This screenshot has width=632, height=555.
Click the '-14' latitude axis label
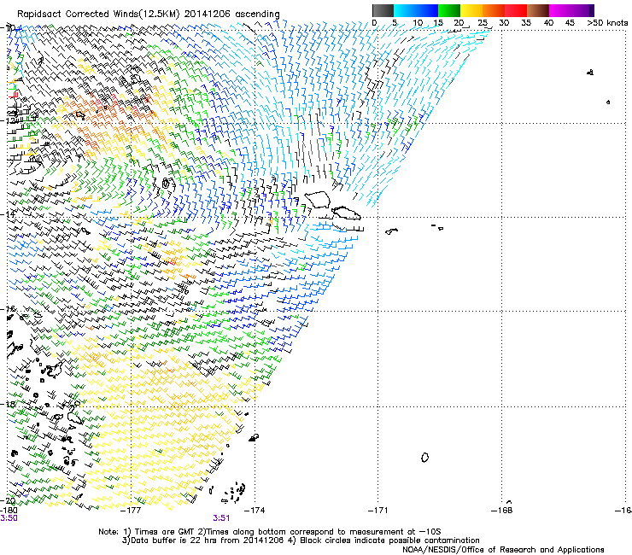click(8, 214)
